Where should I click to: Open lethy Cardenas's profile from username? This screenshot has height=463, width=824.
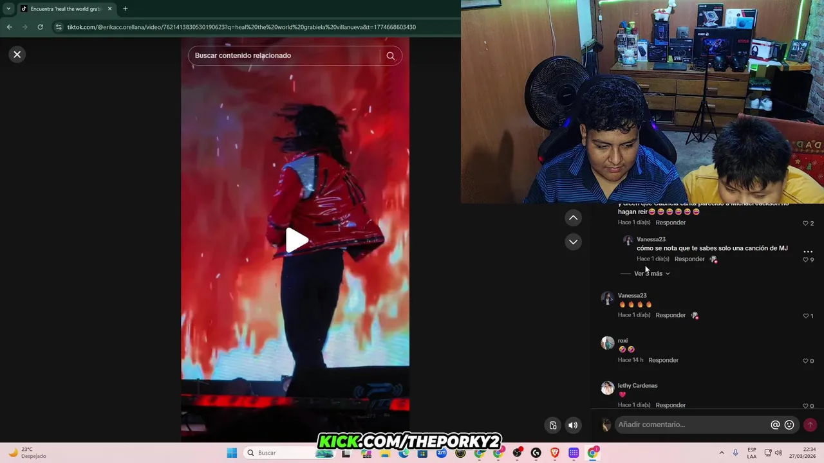tap(637, 386)
